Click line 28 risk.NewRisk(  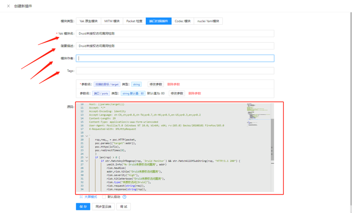click(x=116, y=168)
